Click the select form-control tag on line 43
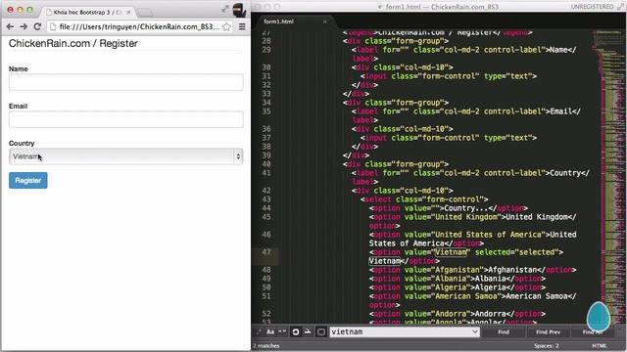This screenshot has width=627, height=352. (424, 199)
